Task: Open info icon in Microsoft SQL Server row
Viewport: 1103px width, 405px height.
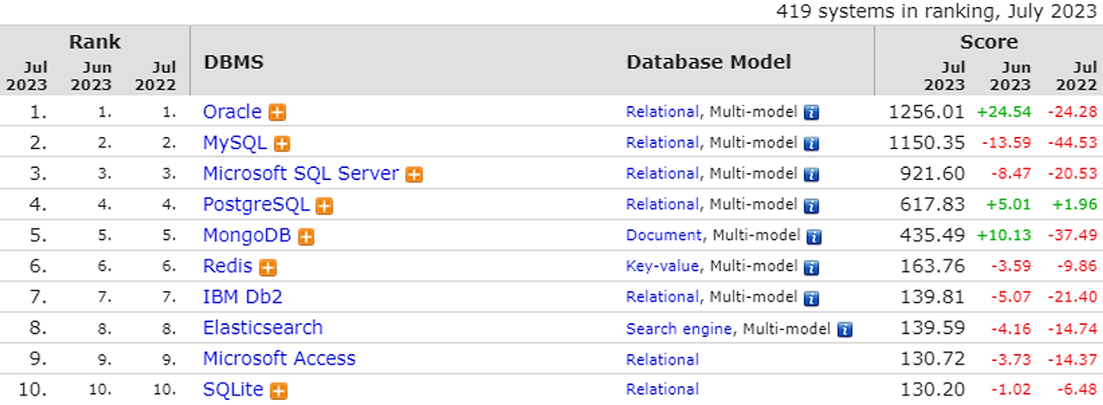Action: (811, 175)
